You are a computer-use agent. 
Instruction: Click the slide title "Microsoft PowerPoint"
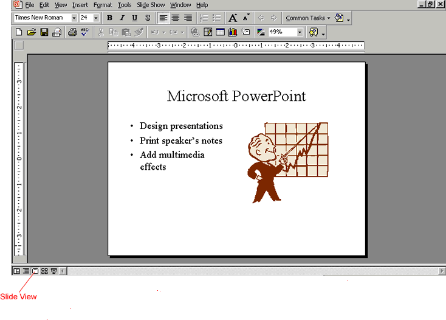pos(236,96)
